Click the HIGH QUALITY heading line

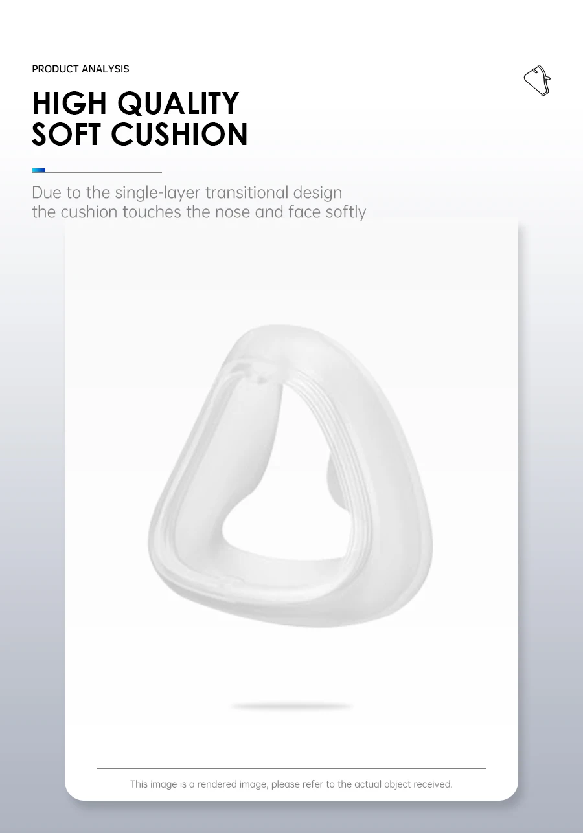pos(135,104)
